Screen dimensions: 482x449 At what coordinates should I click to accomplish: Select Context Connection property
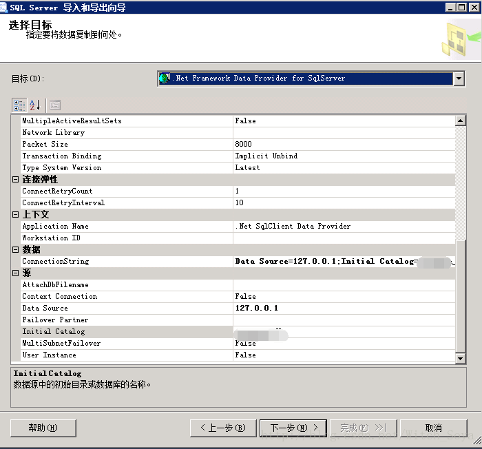click(127, 296)
